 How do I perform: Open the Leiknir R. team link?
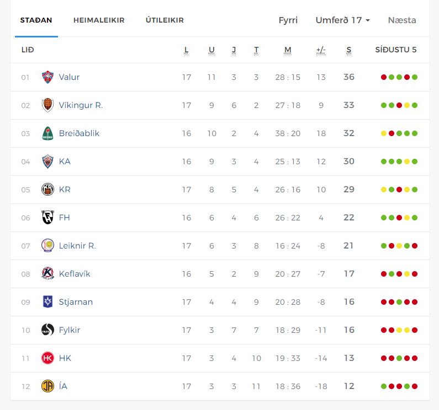(77, 246)
